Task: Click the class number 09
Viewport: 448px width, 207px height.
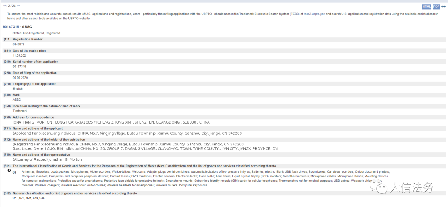Action: (14, 172)
